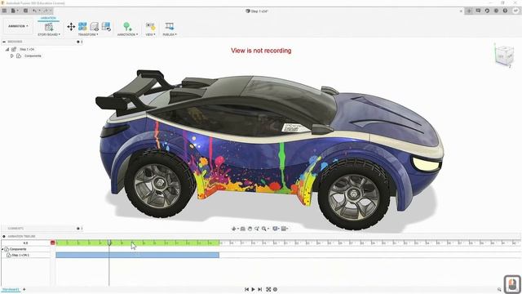Switch to the Storyboard1 tab
This screenshot has height=294, width=522.
[x=11, y=289]
